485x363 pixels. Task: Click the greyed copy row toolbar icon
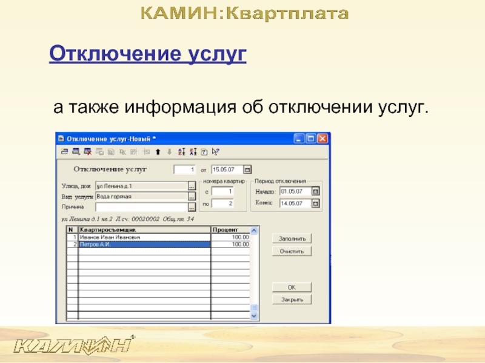(99, 152)
